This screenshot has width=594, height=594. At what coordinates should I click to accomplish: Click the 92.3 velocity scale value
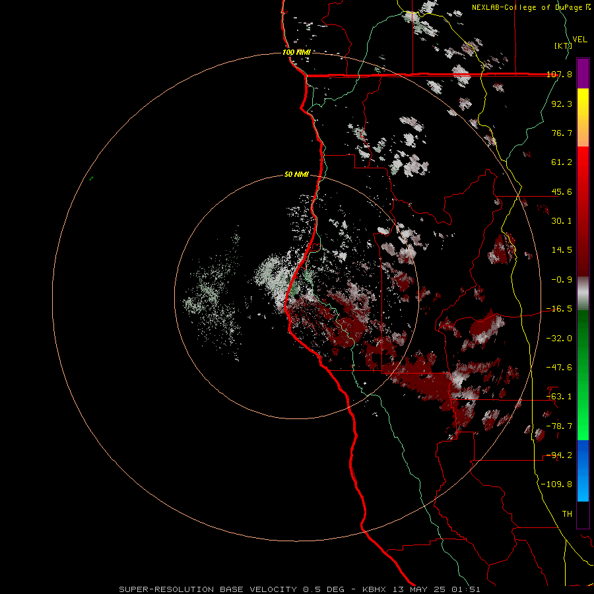point(562,104)
